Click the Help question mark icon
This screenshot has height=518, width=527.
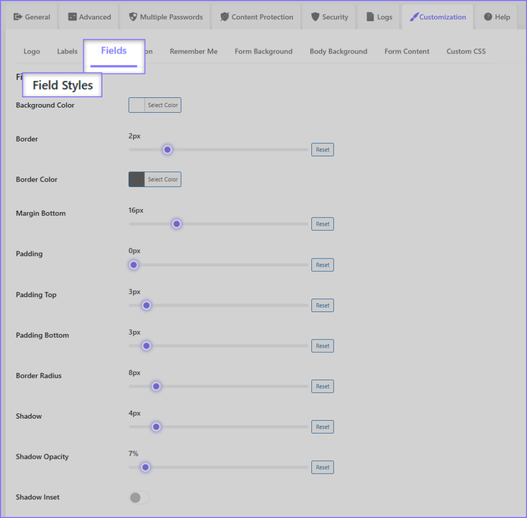(488, 17)
